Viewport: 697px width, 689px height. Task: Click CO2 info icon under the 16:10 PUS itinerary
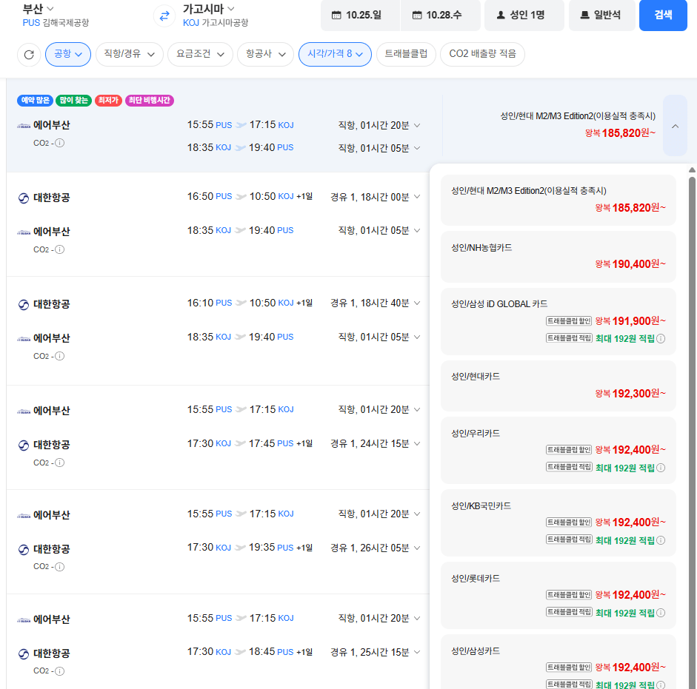59,356
